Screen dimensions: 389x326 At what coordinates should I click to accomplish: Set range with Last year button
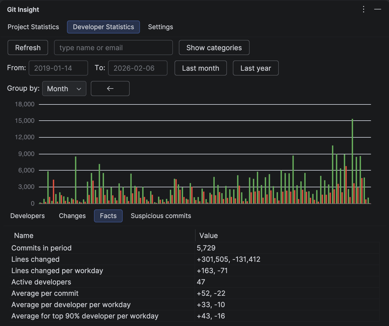256,68
